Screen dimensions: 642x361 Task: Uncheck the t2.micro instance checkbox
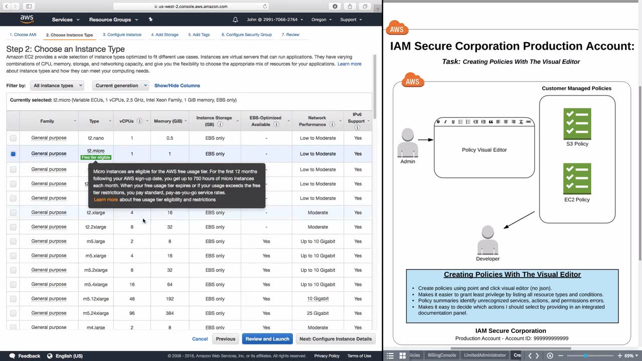13,154
